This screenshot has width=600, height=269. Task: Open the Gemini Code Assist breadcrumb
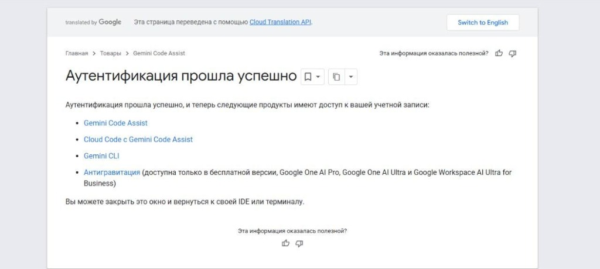(159, 53)
